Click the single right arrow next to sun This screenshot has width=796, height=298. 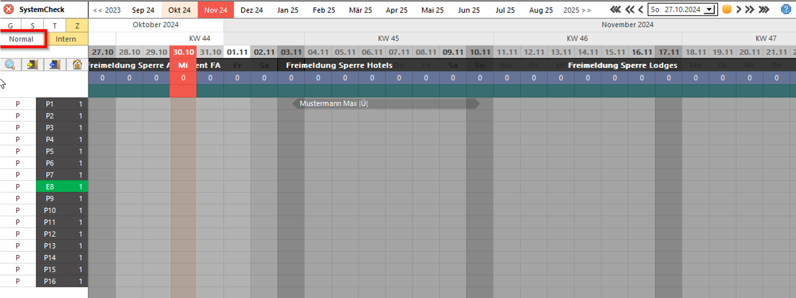[739, 9]
